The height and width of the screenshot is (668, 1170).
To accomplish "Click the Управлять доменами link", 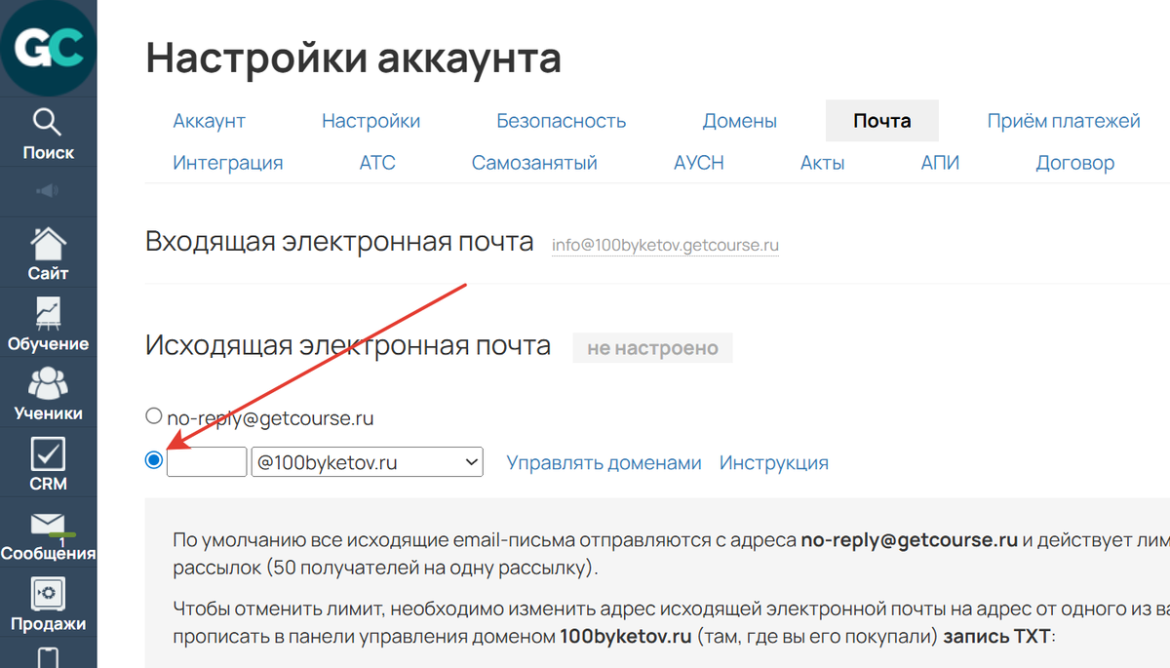I will (604, 462).
